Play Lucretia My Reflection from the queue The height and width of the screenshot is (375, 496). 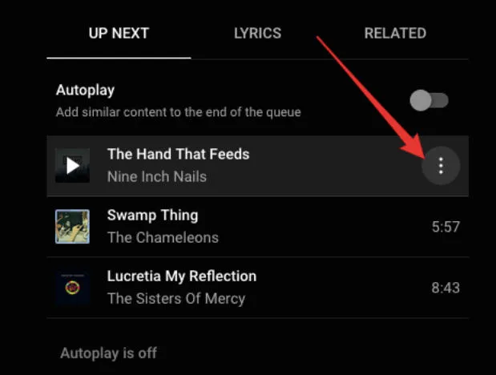pyautogui.click(x=257, y=288)
